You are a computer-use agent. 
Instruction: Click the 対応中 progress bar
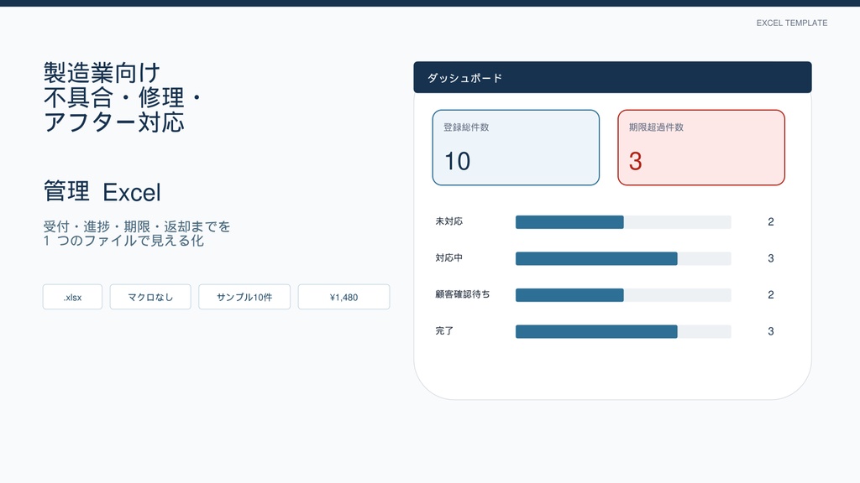click(623, 258)
